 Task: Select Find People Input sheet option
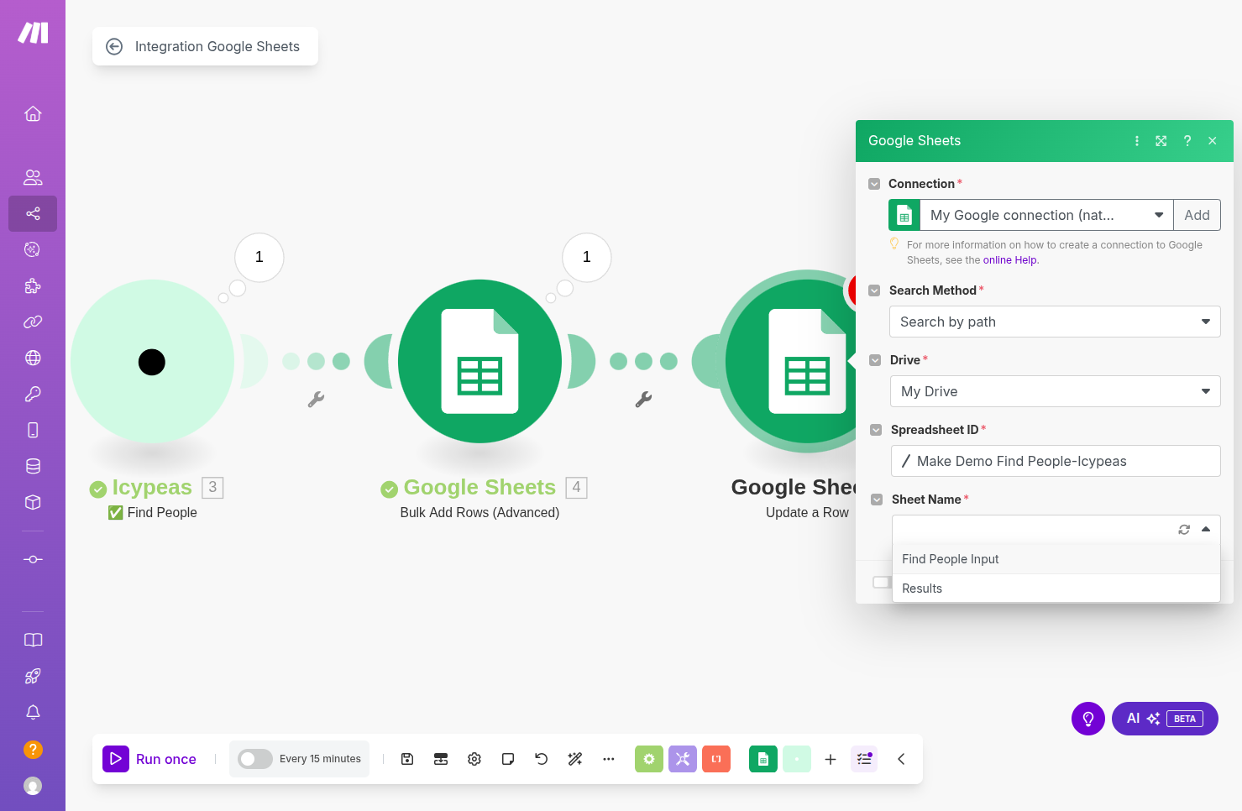pos(1056,559)
